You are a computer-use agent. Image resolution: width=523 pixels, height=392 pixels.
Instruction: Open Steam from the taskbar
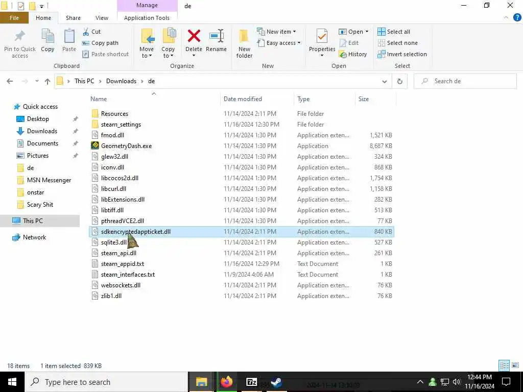click(276, 382)
